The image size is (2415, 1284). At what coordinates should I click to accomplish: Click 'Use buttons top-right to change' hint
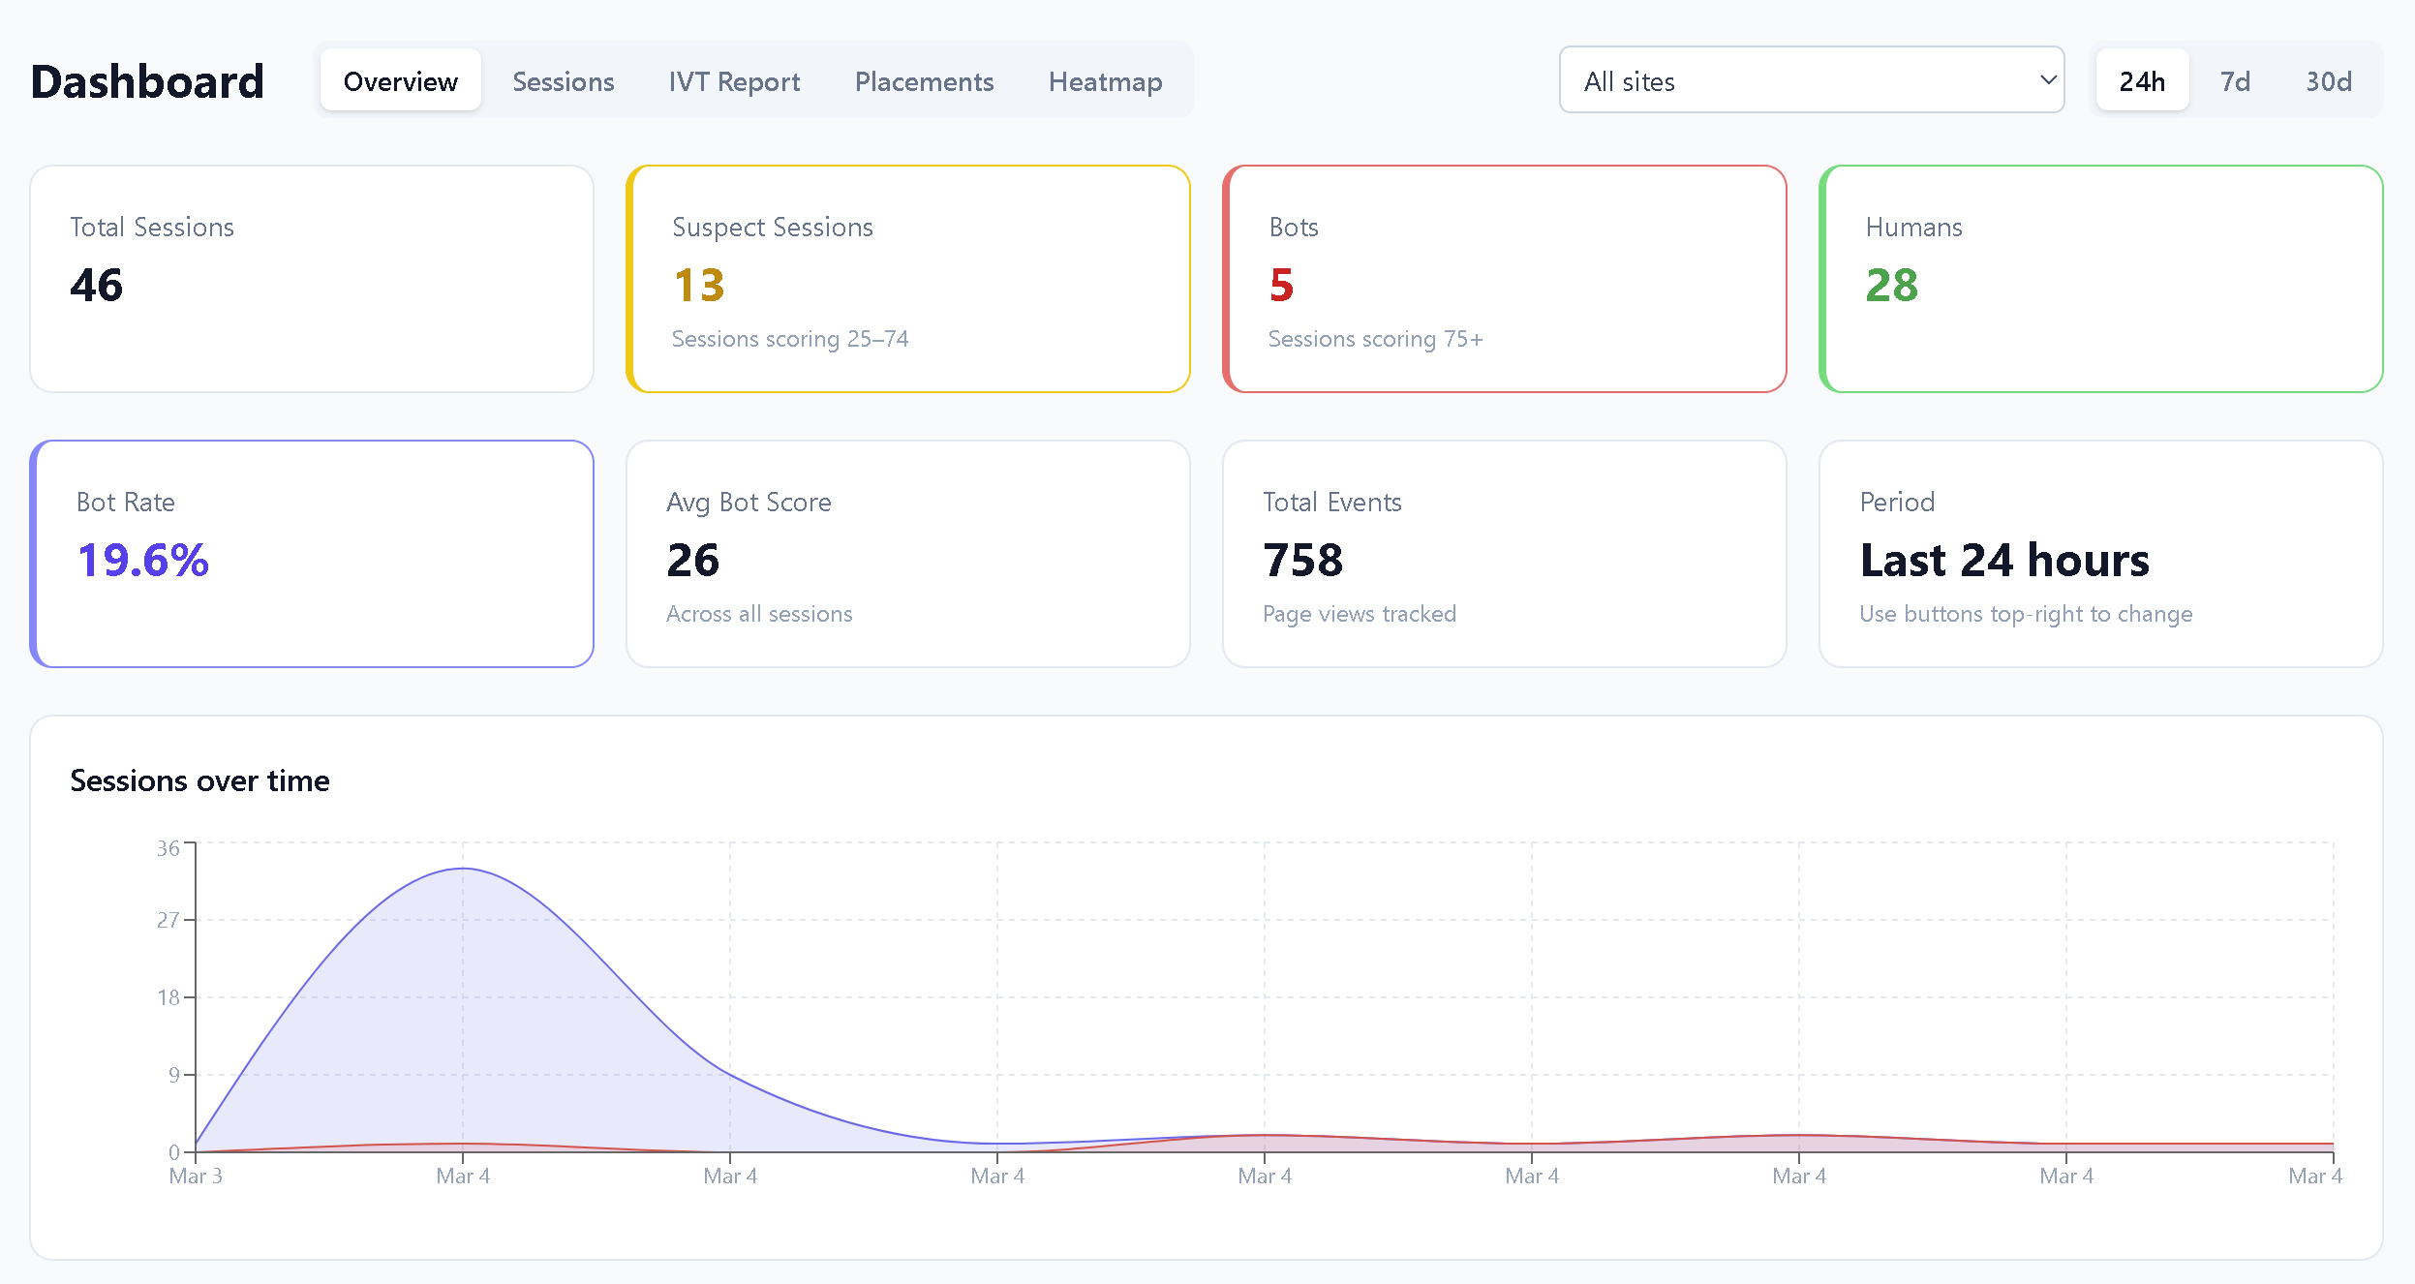click(2026, 614)
